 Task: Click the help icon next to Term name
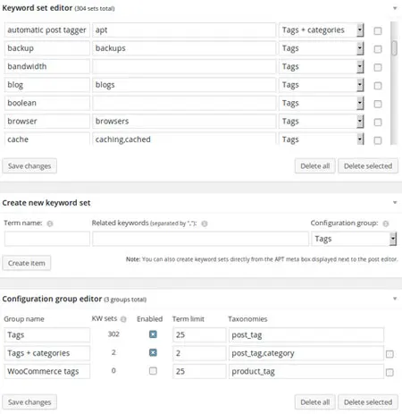50,224
